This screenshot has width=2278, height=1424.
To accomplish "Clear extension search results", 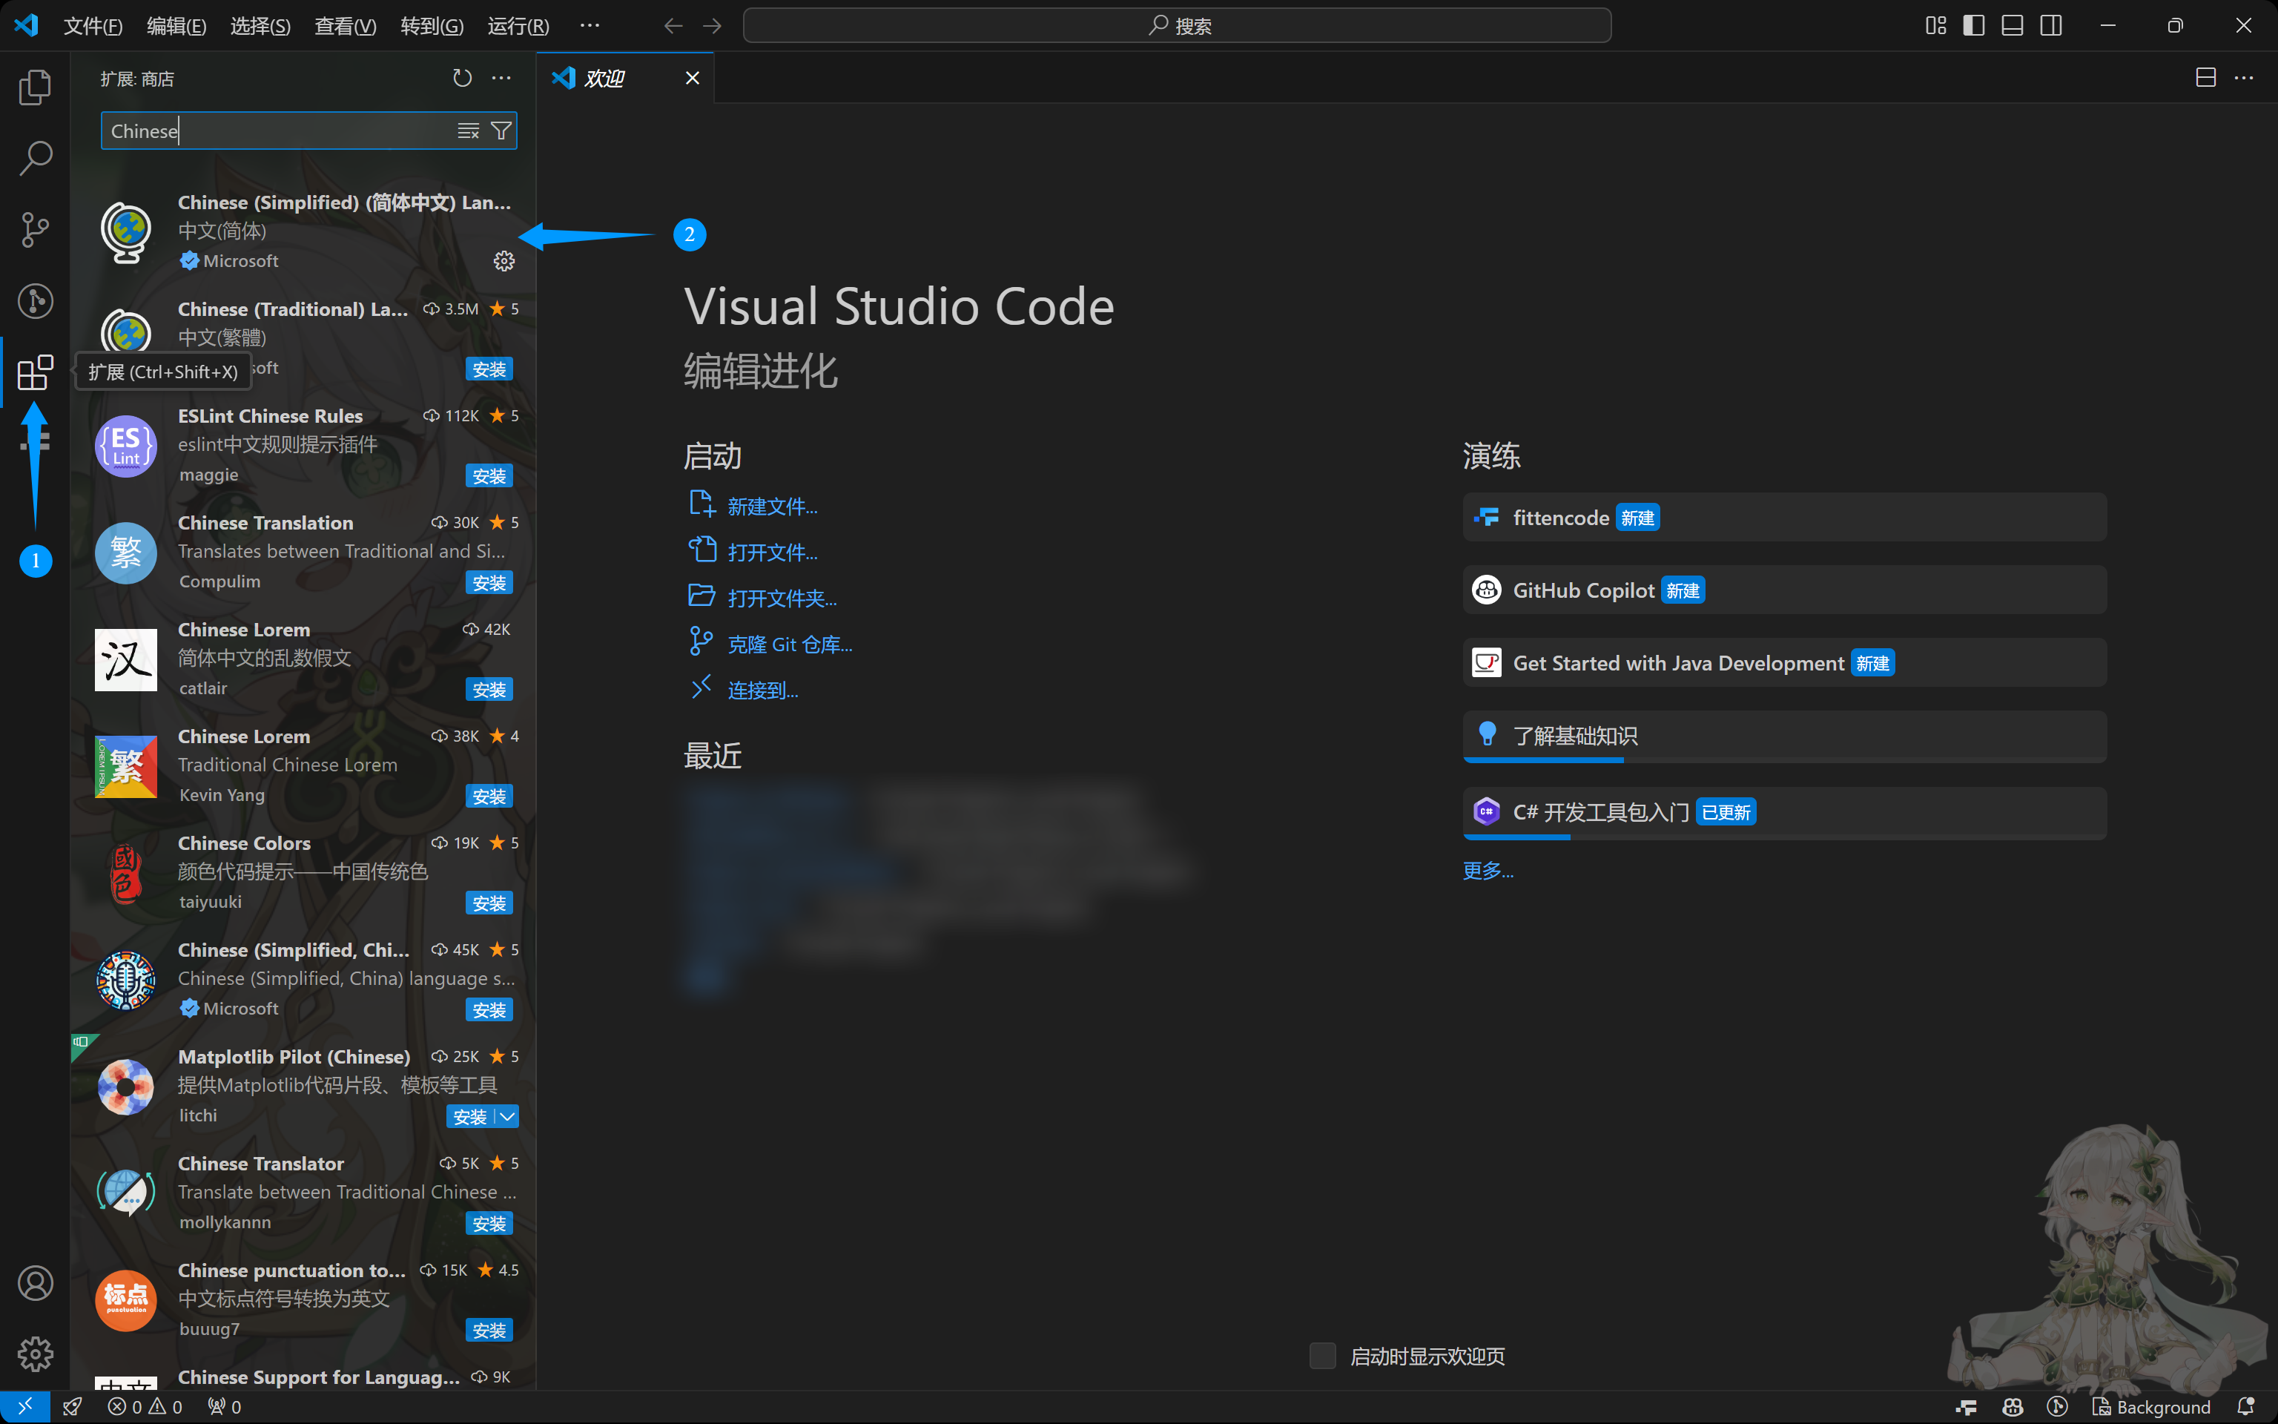I will point(468,131).
